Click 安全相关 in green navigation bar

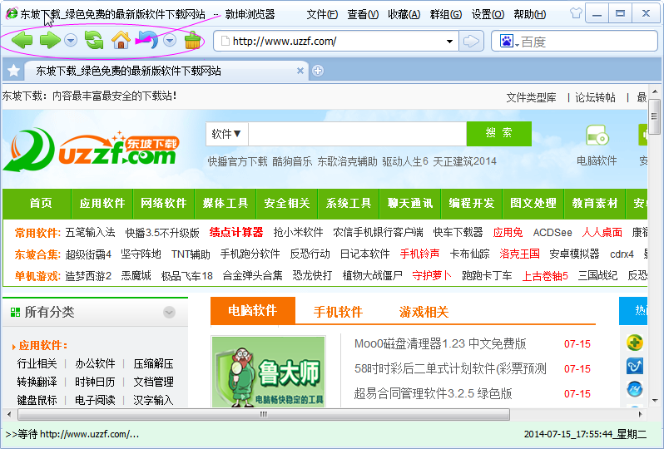[x=287, y=203]
